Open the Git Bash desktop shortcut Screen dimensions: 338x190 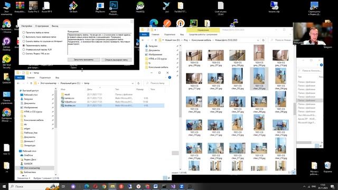click(73, 7)
